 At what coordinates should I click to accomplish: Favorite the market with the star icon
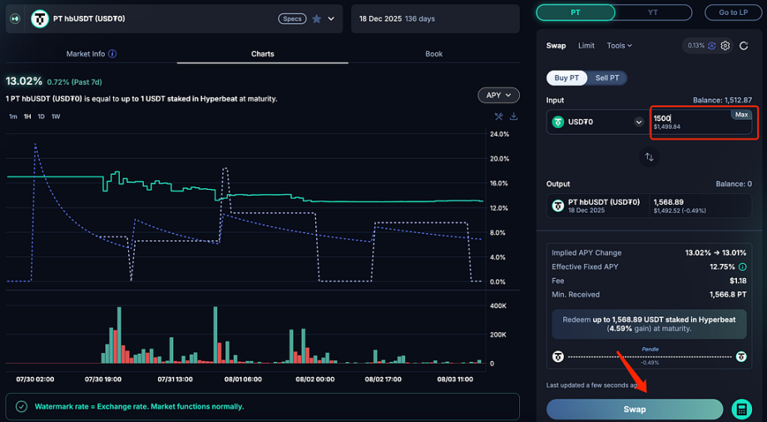(x=316, y=18)
